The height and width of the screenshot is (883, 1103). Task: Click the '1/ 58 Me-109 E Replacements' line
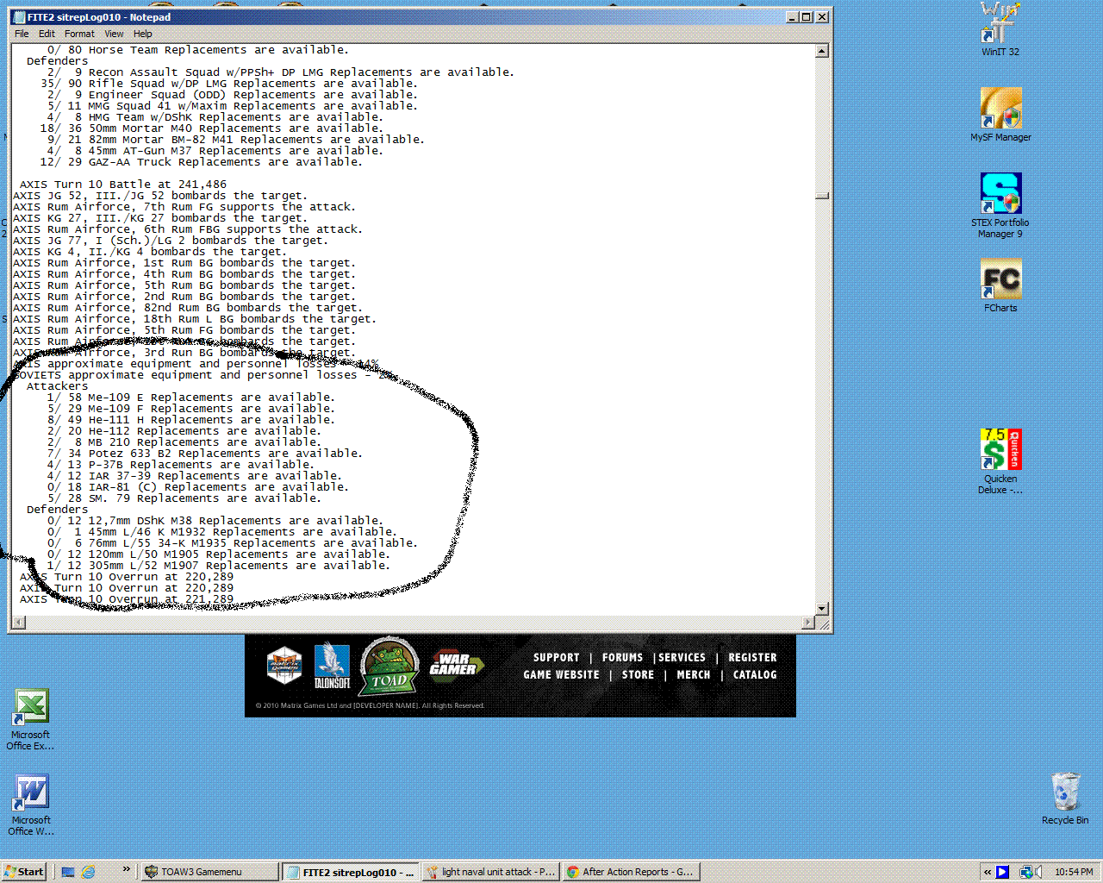[190, 398]
